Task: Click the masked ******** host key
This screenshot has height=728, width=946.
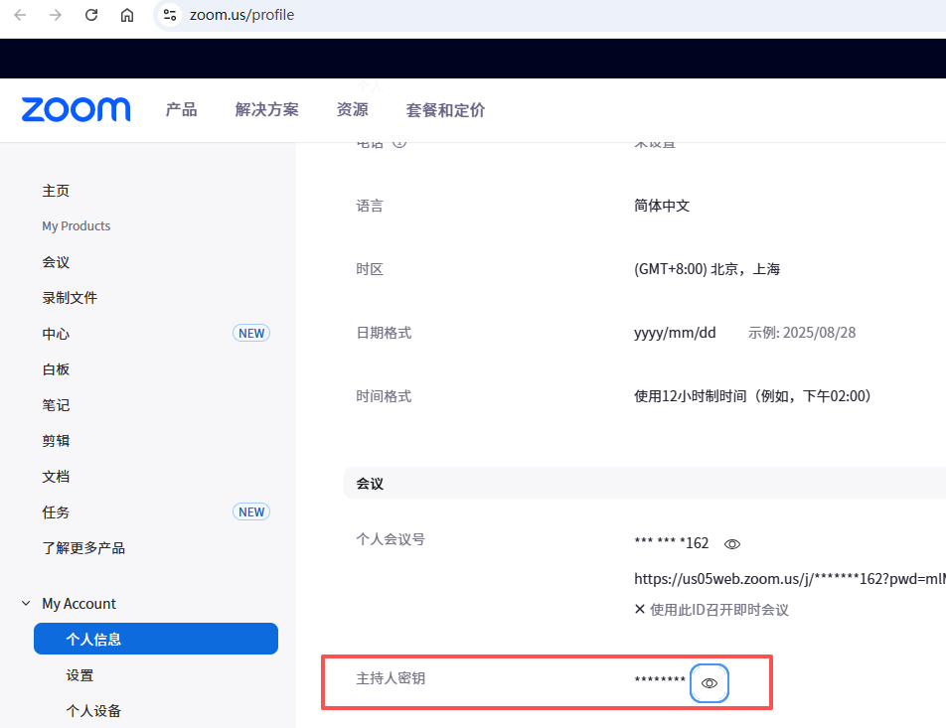Action: pyautogui.click(x=660, y=679)
